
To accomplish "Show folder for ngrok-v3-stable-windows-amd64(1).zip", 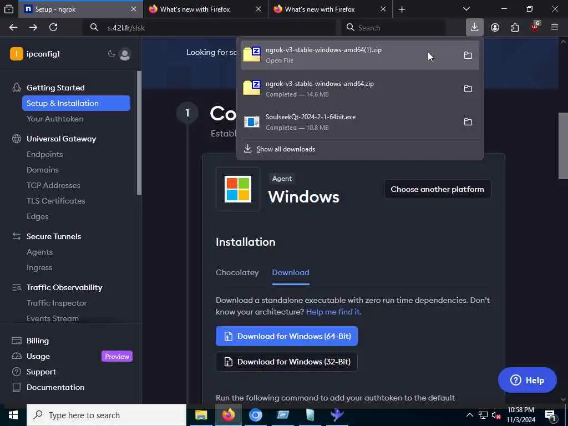I will [468, 55].
